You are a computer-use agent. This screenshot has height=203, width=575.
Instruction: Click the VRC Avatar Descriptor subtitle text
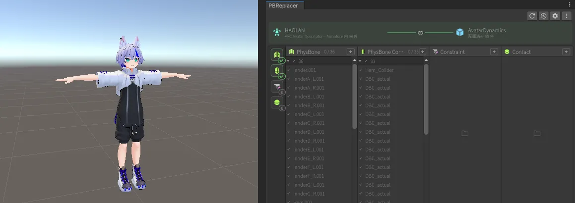coord(321,36)
